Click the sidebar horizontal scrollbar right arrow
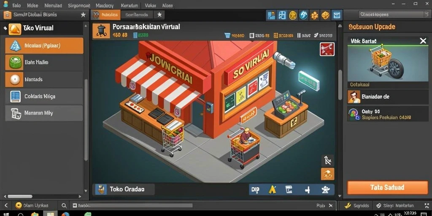Image resolution: width=432 pixels, height=216 pixels. [80, 197]
